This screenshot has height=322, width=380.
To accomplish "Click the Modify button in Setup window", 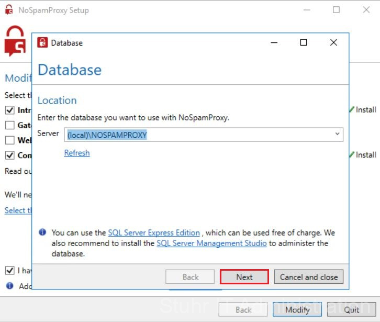I will tap(297, 309).
